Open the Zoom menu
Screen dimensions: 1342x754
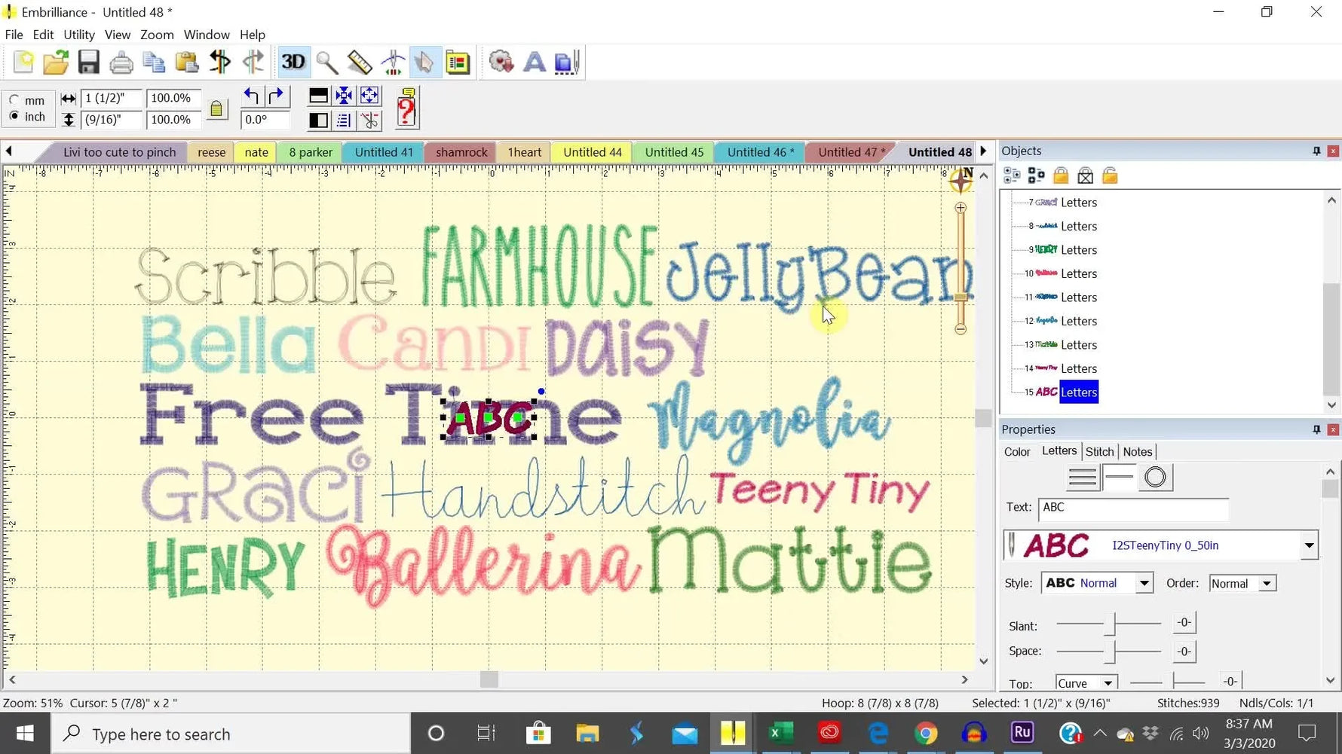pyautogui.click(x=157, y=35)
